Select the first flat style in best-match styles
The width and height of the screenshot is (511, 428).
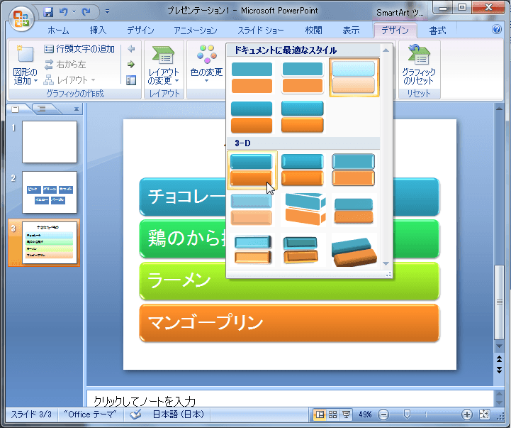pyautogui.click(x=252, y=77)
